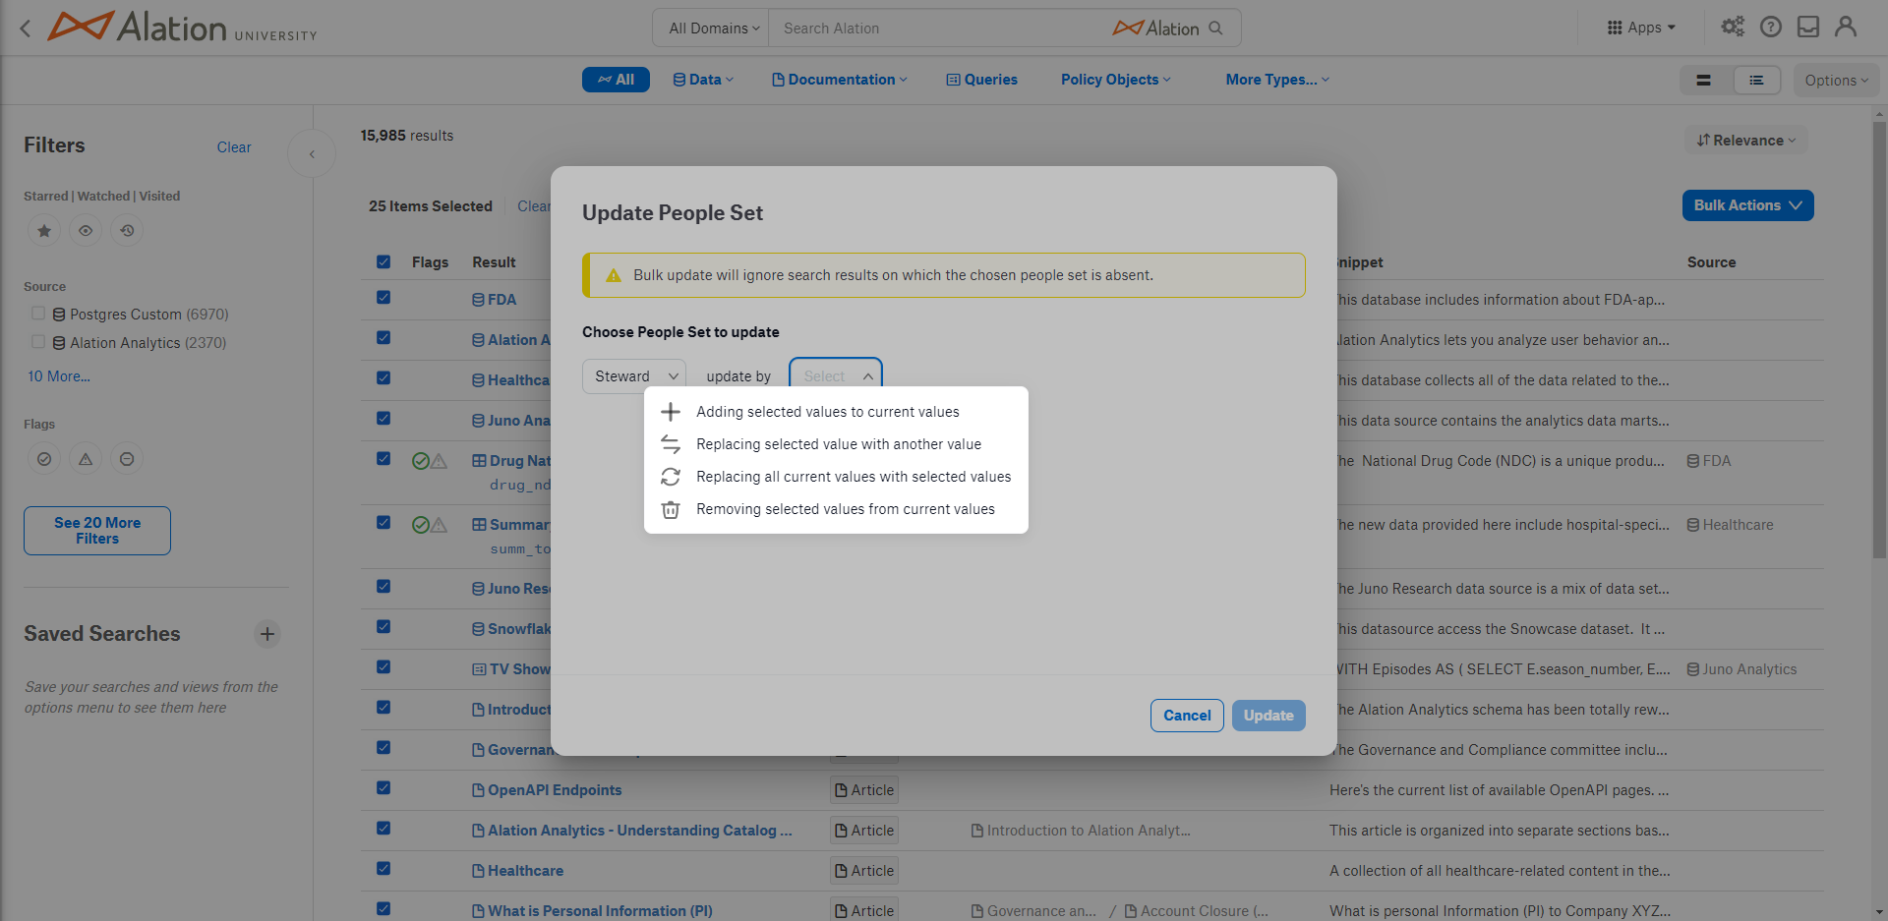Uncheck the OpenAPI Endpoints row checkbox
The image size is (1888, 921).
pyautogui.click(x=383, y=788)
